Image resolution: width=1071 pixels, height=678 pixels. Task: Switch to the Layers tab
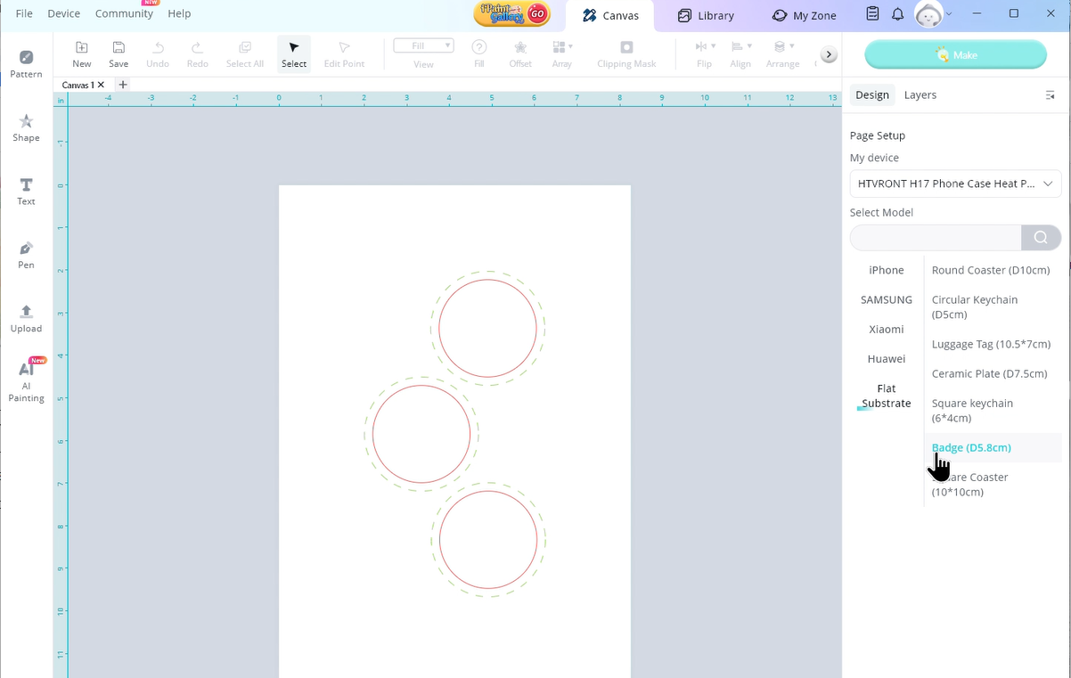click(920, 95)
